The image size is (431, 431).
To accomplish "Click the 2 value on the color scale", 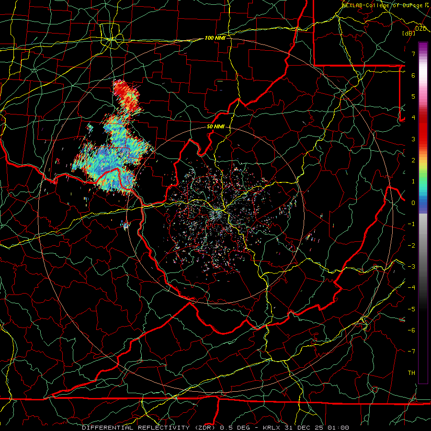I will [x=413, y=160].
